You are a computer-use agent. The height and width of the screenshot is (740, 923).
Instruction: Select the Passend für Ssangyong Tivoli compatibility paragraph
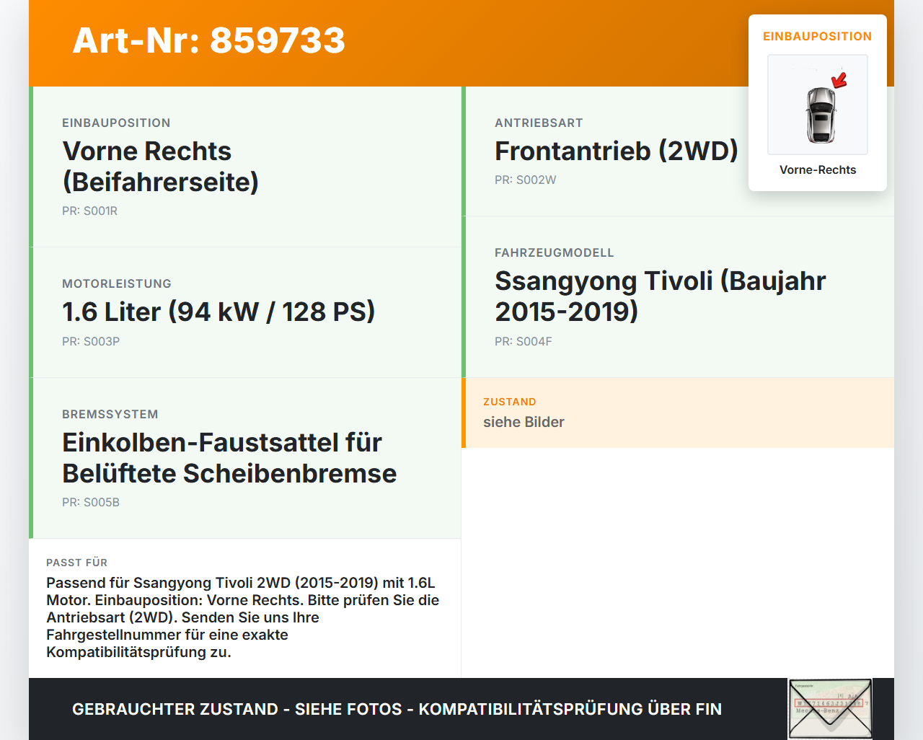click(x=243, y=617)
